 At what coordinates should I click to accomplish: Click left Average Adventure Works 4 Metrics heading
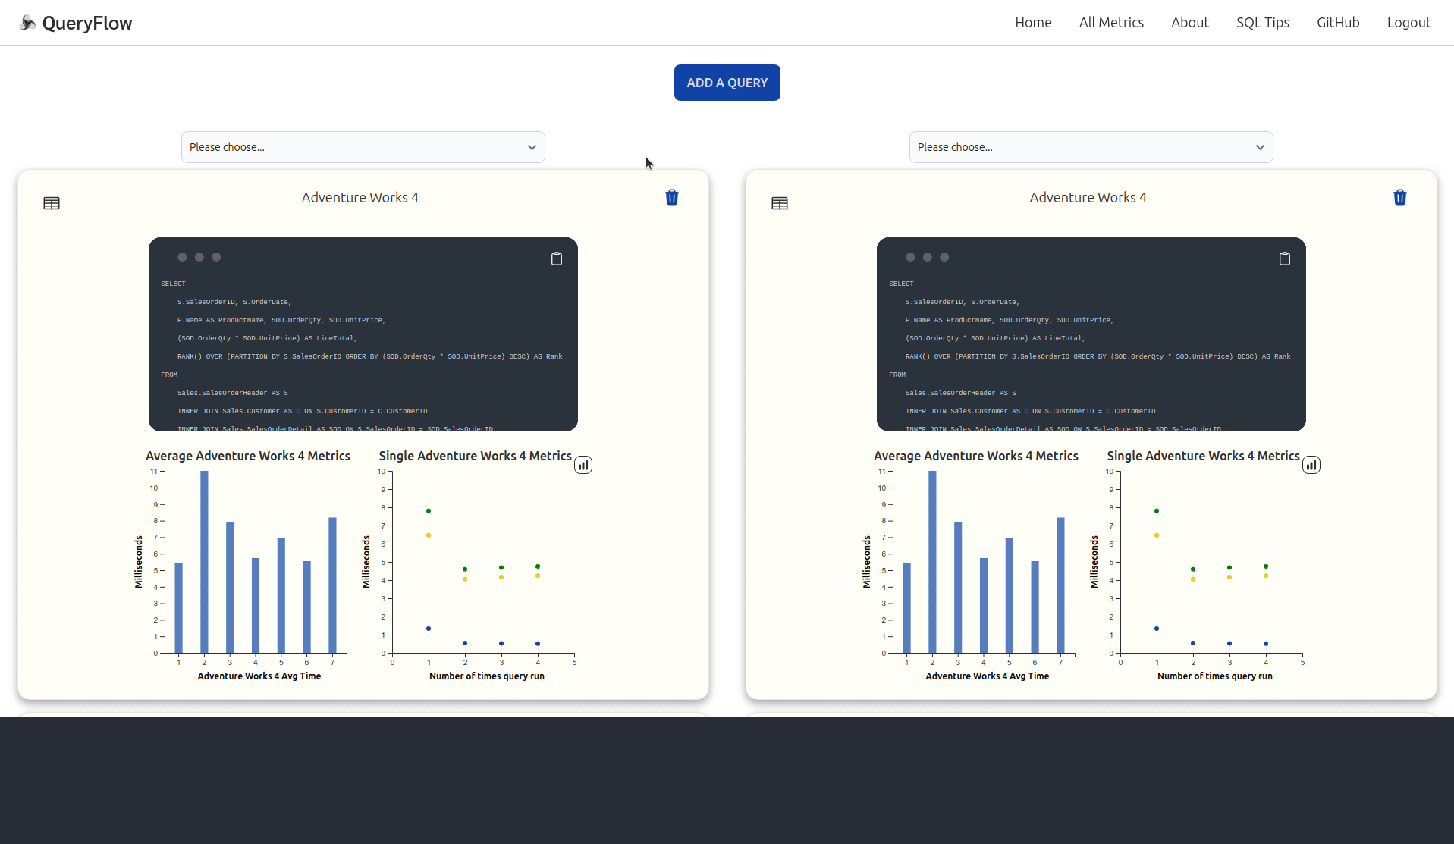coord(248,456)
